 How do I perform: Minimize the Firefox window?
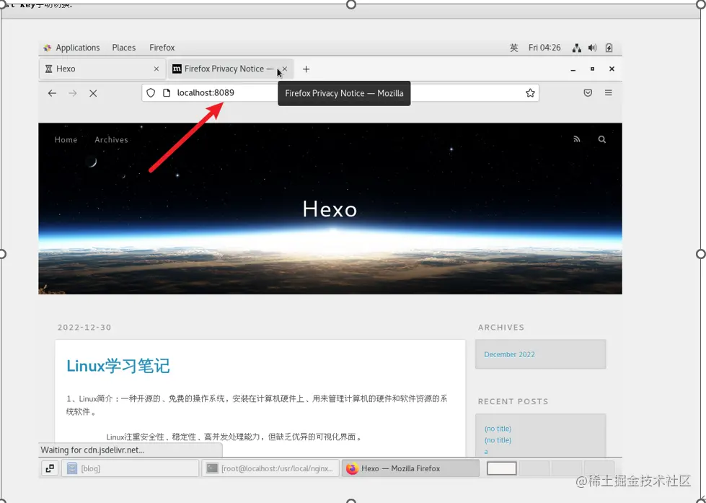(573, 69)
